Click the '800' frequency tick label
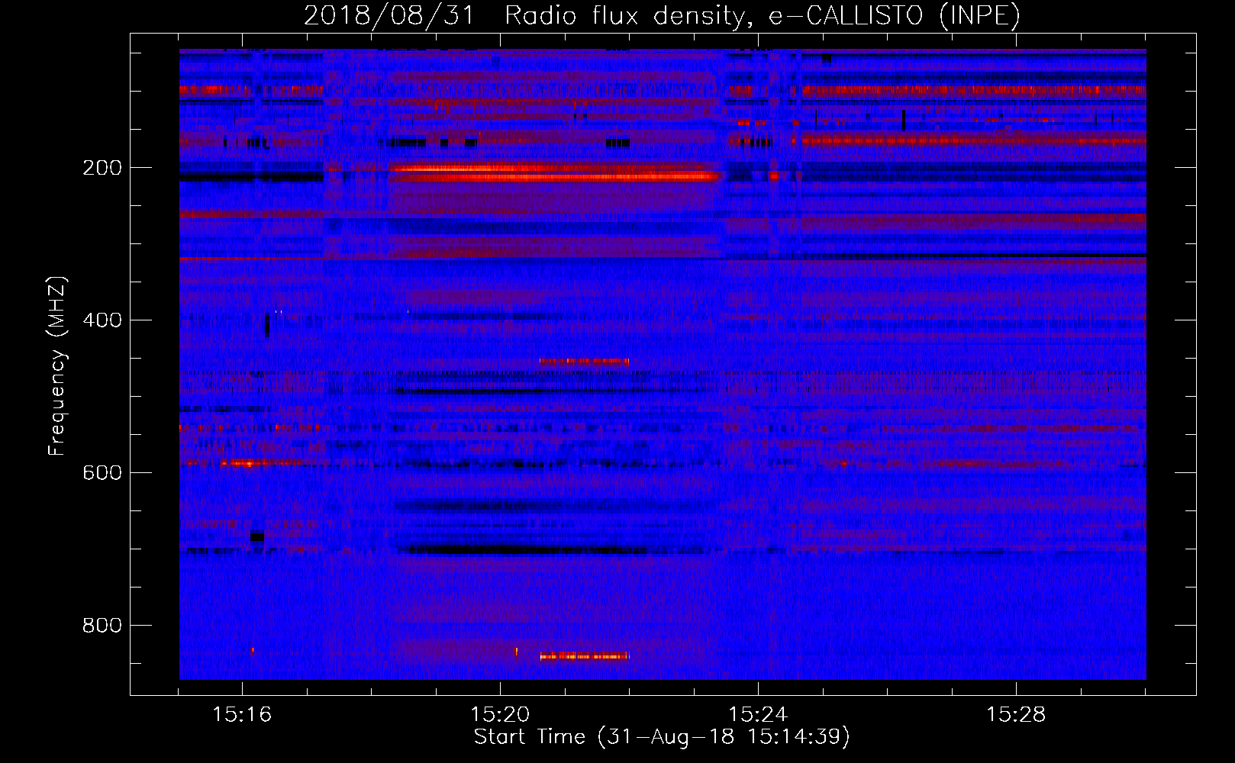 tap(102, 626)
